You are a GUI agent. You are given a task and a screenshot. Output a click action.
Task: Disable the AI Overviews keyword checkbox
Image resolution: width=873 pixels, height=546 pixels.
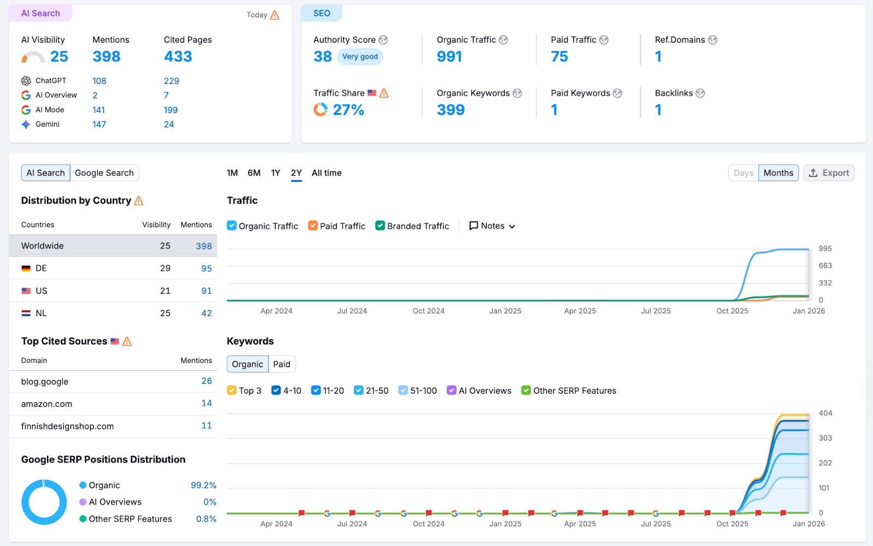[x=451, y=390]
